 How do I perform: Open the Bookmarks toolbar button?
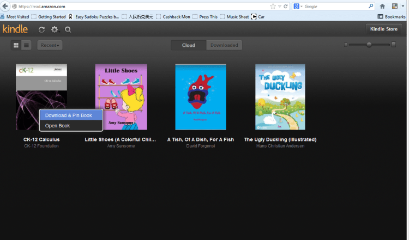(392, 17)
